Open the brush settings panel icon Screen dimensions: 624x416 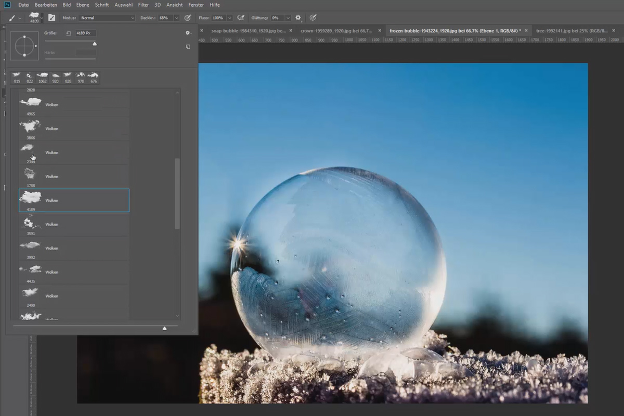[51, 18]
